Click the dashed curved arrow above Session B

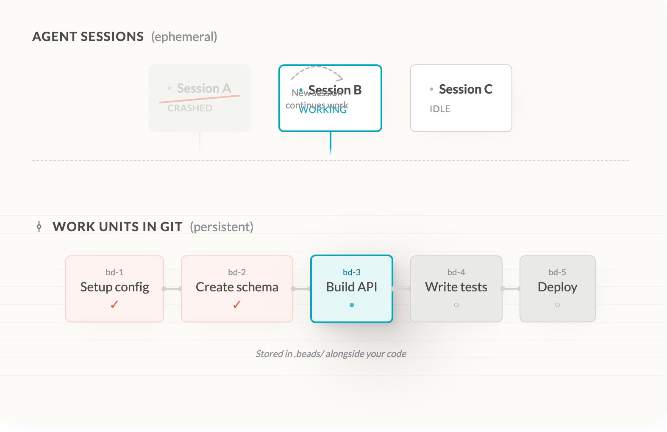tap(317, 72)
